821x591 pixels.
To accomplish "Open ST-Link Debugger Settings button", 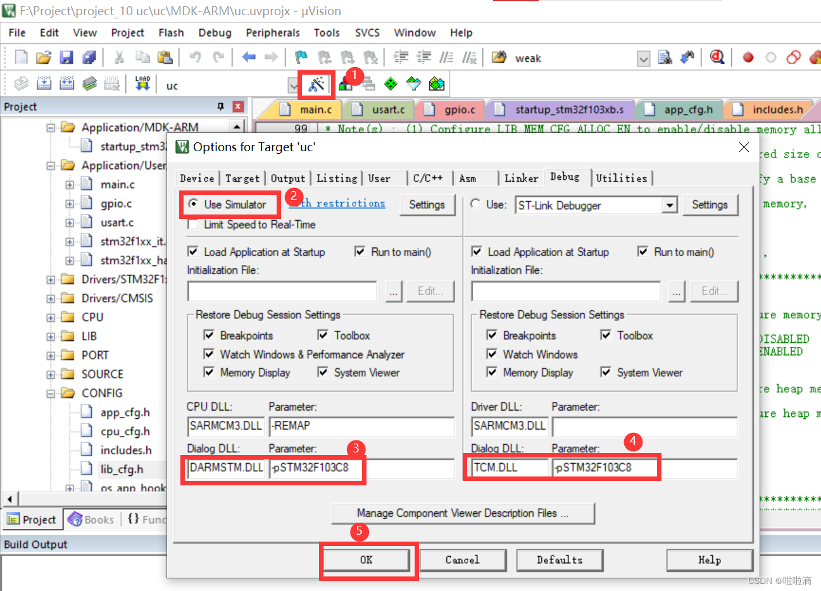I will pyautogui.click(x=710, y=204).
